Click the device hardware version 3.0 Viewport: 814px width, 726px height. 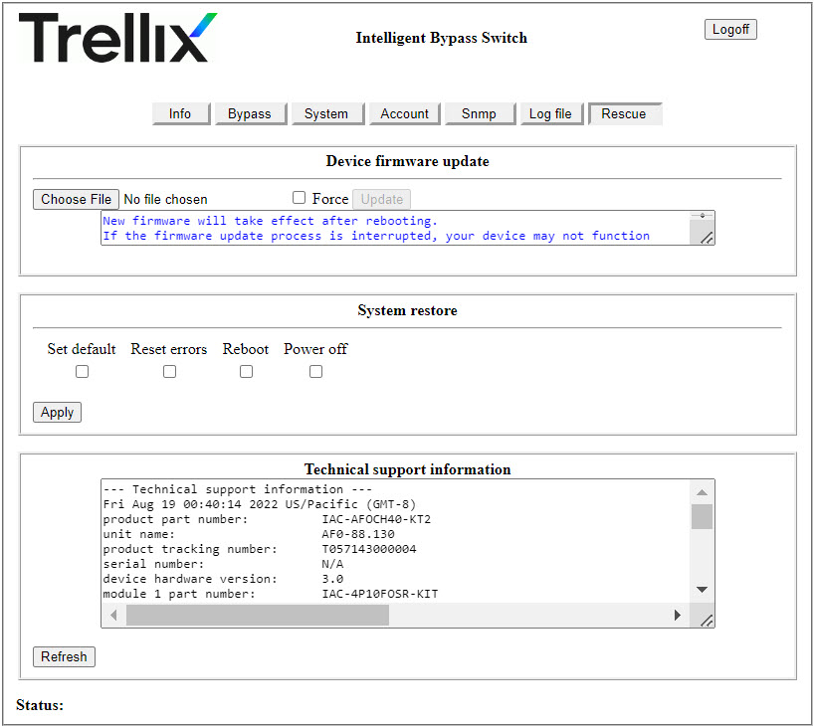pyautogui.click(x=332, y=579)
